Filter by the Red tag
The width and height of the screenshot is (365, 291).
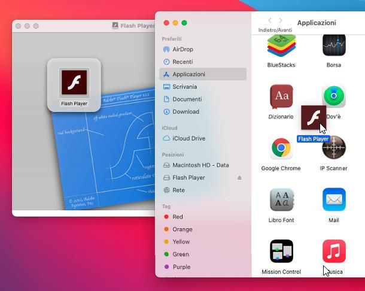177,217
